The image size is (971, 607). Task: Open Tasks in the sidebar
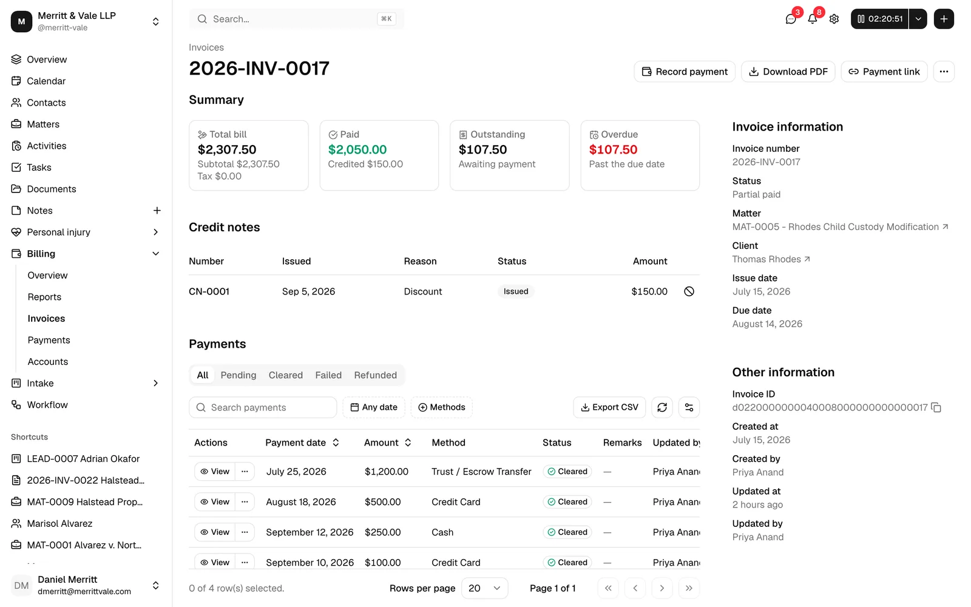(x=86, y=168)
